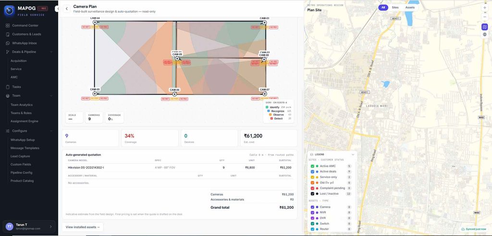Click the Synced just now cloud icon
This screenshot has height=236, width=492.
click(x=463, y=229)
